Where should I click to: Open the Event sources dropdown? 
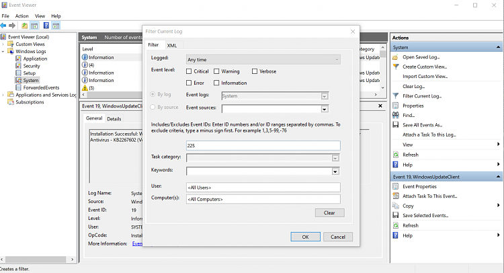(325, 110)
